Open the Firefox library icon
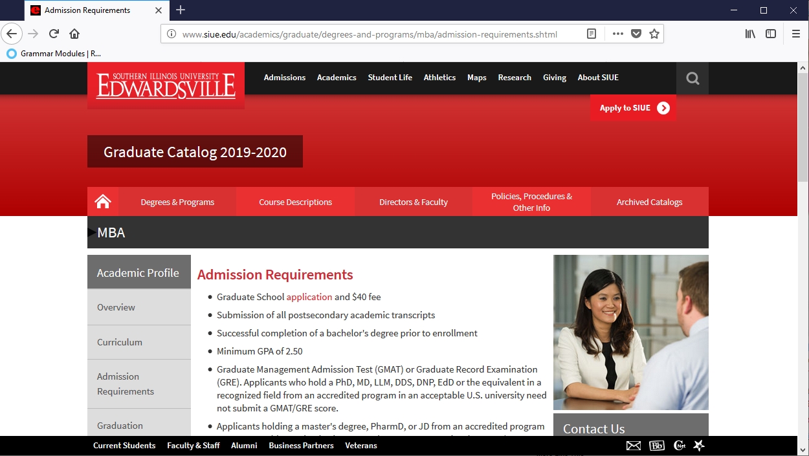This screenshot has width=809, height=456. [x=750, y=34]
